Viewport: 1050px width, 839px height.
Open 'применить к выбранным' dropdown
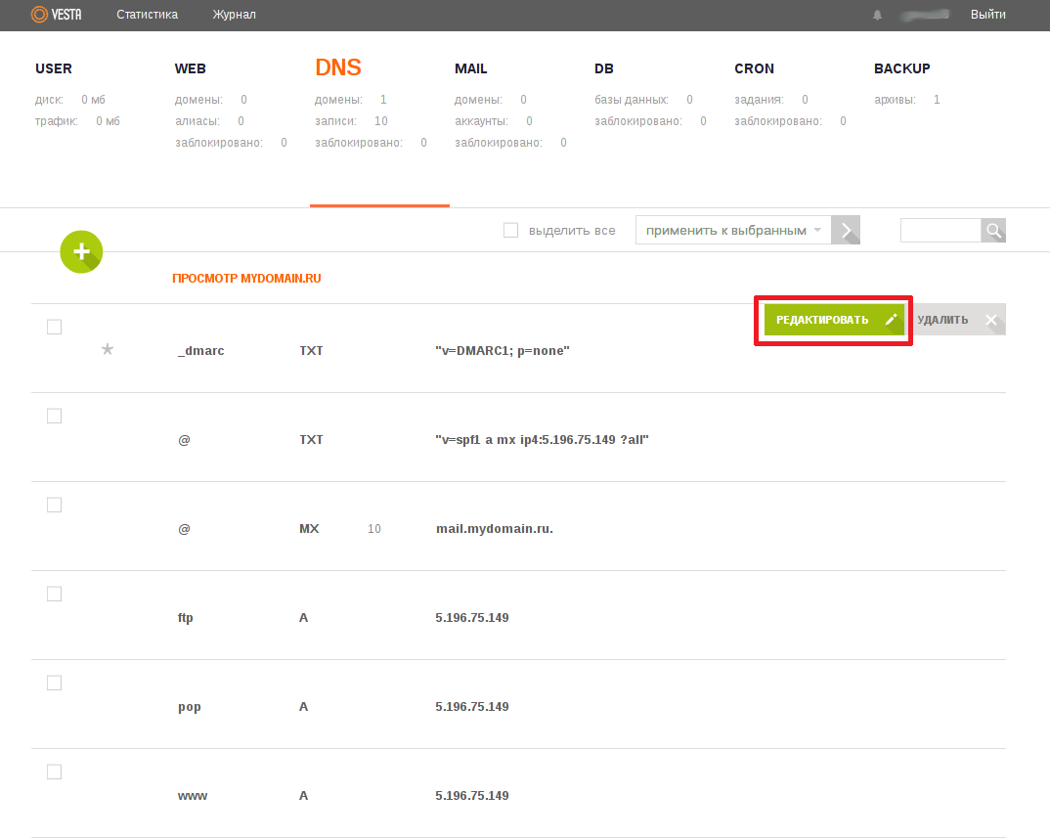[x=733, y=231]
